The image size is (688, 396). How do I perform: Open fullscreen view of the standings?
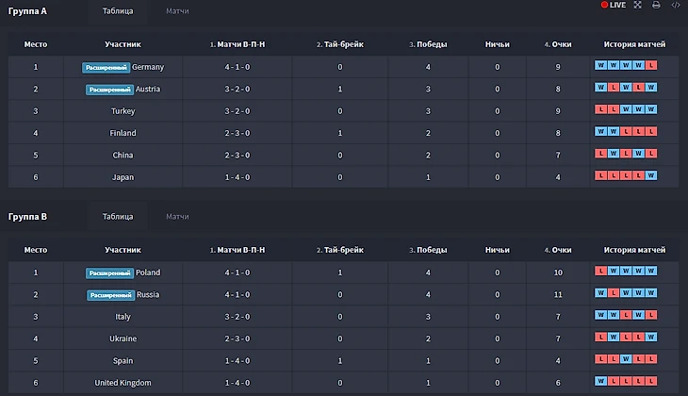638,6
